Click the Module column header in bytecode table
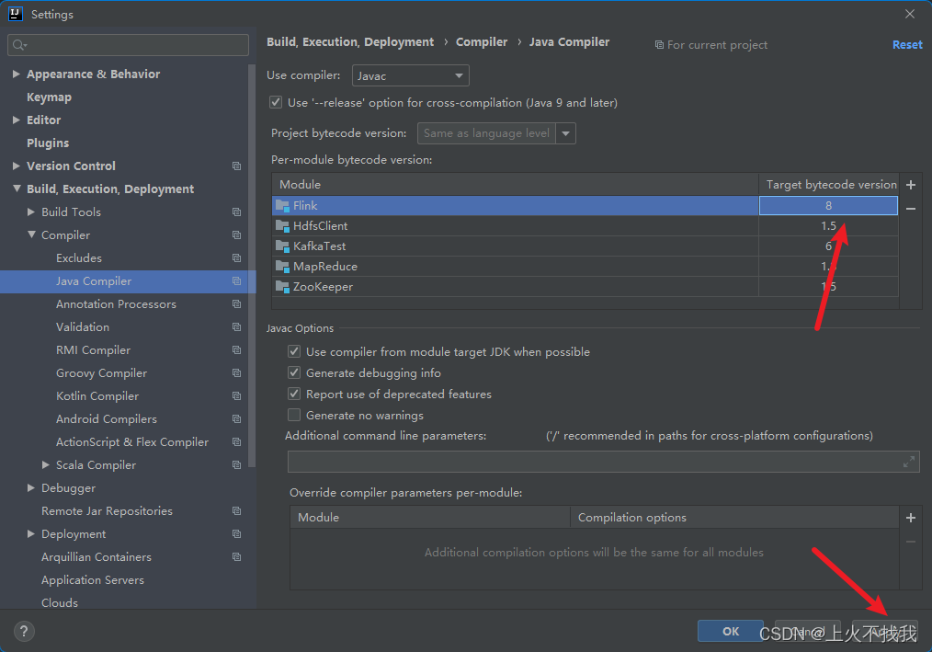This screenshot has width=932, height=652. (516, 185)
